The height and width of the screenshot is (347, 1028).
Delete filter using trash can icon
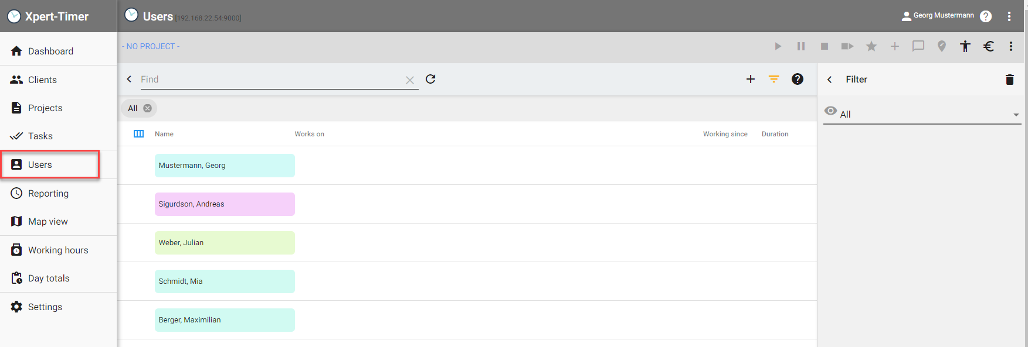[x=1009, y=80]
